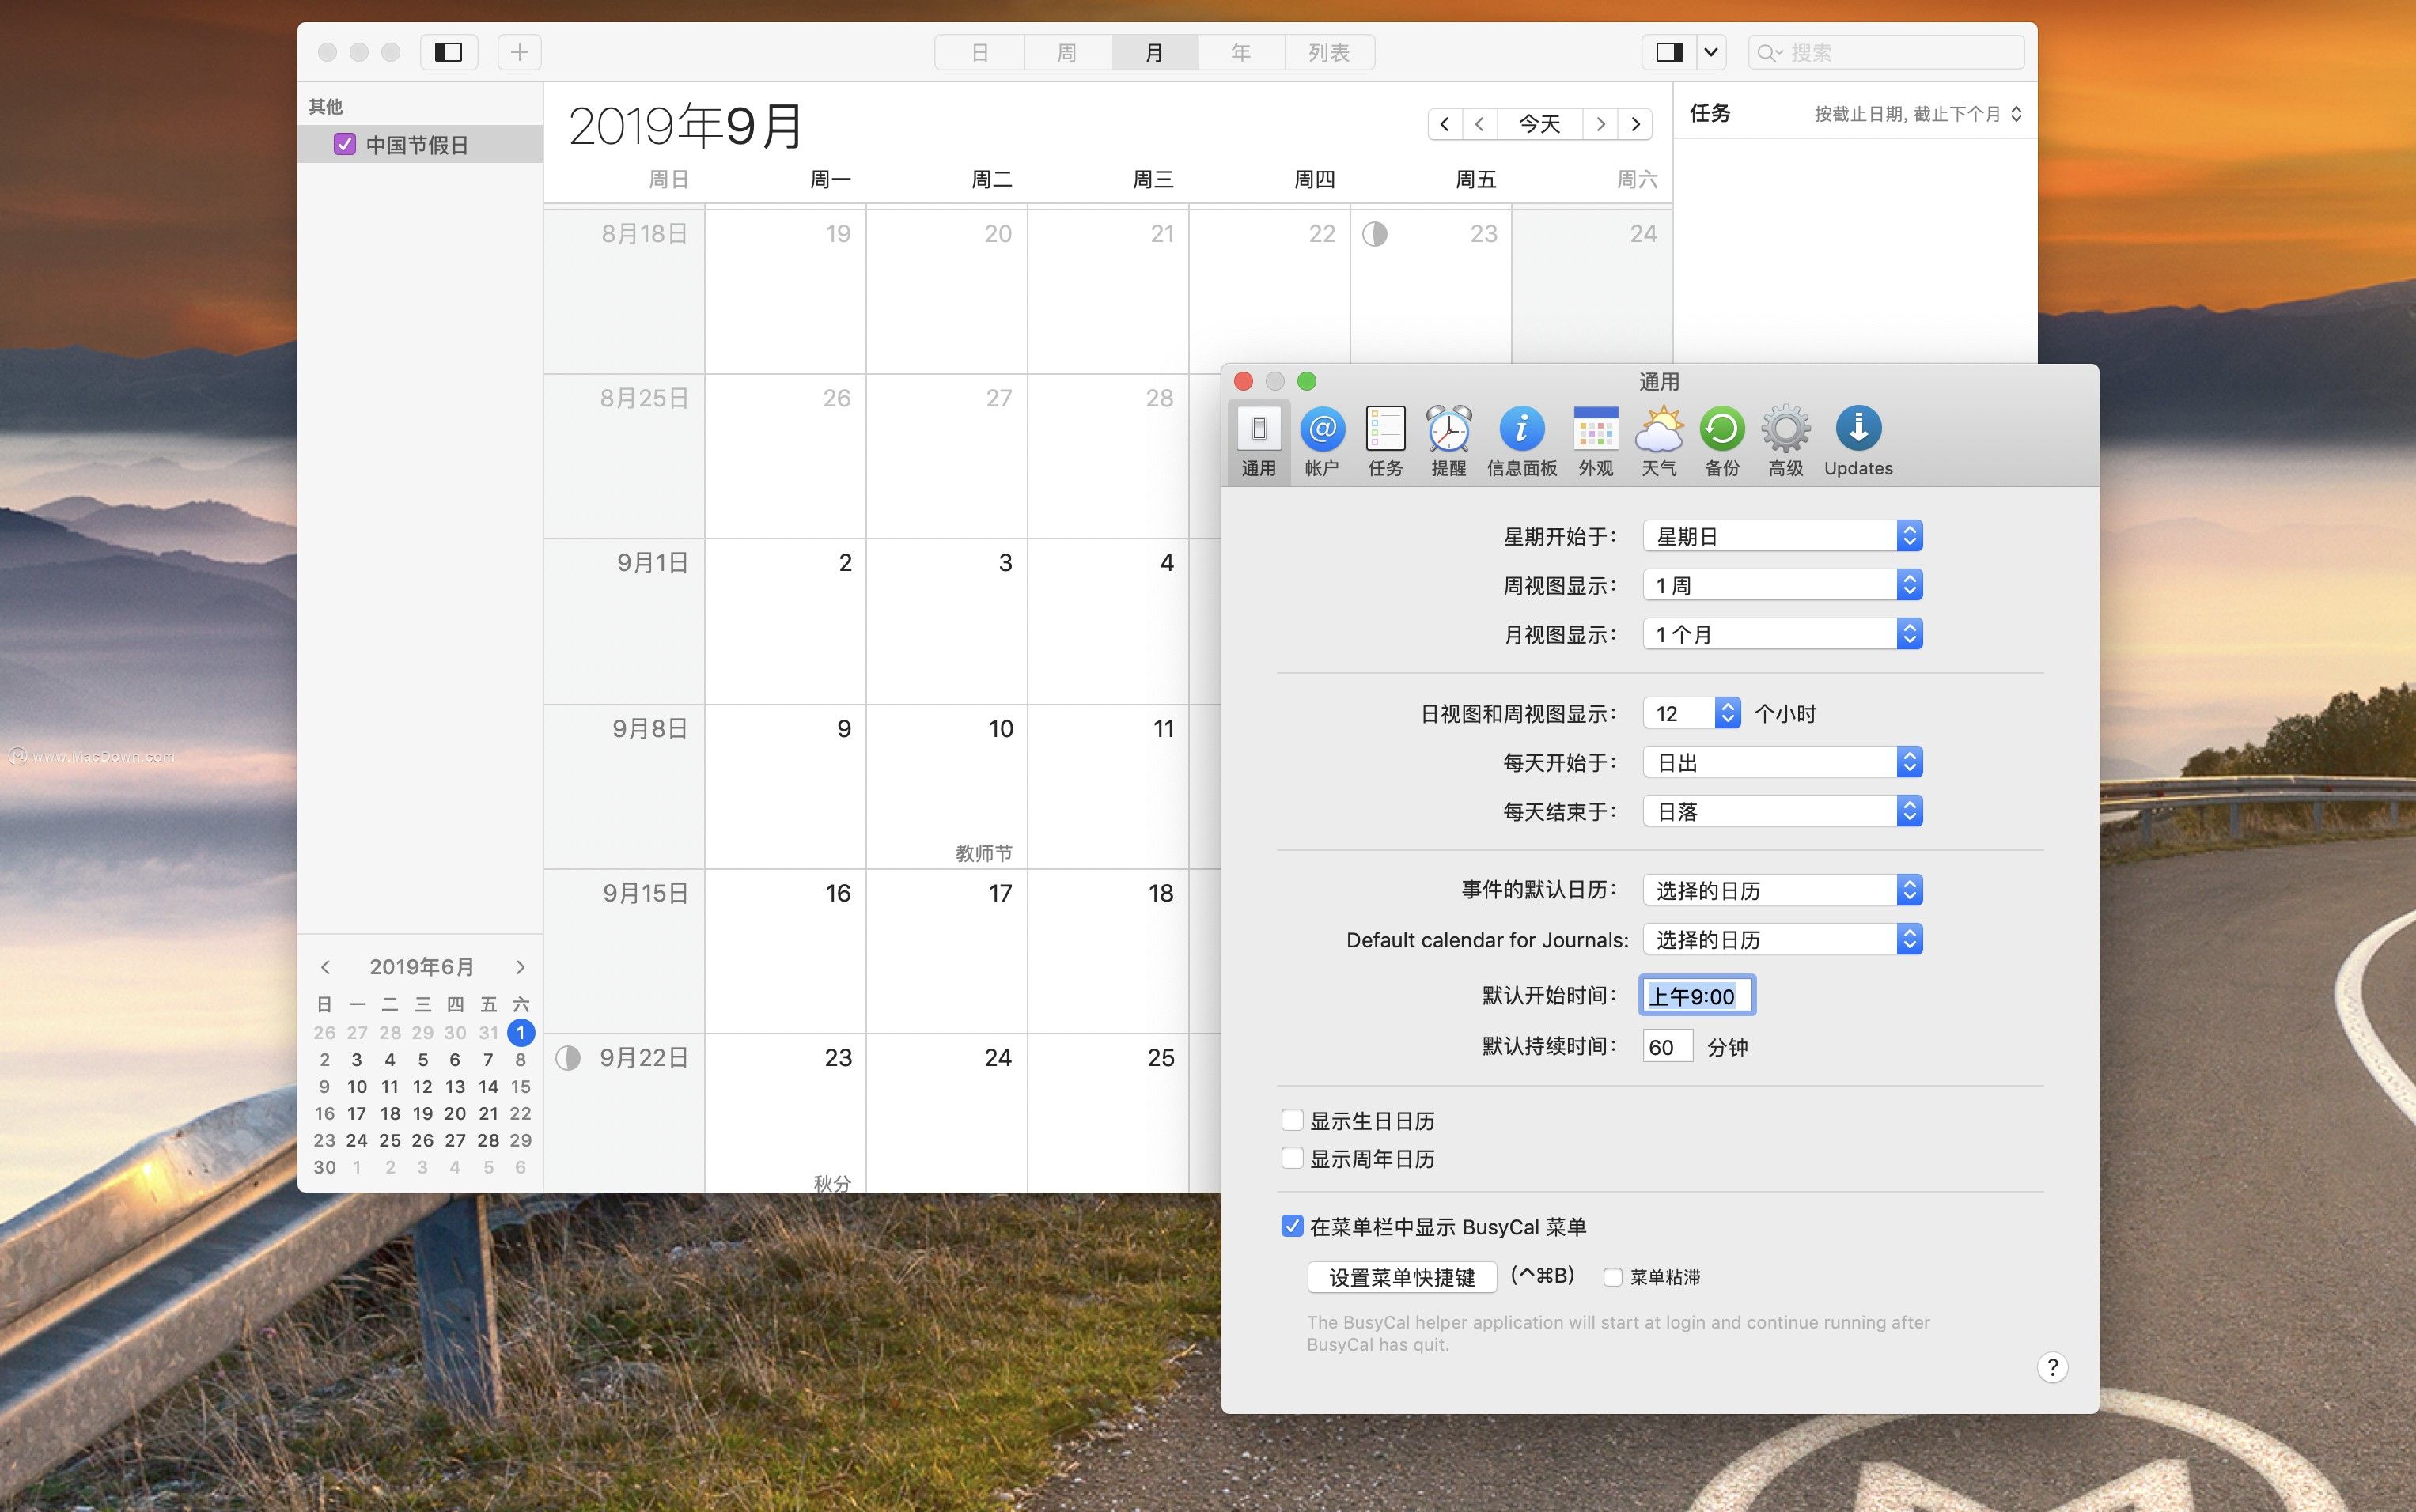Screen dimensions: 2416x1512
Task: Expand the 事件的默认日历 dropdown
Action: pyautogui.click(x=1782, y=890)
